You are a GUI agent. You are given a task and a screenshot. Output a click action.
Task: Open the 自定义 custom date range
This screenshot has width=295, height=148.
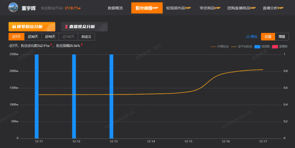[x=86, y=37]
